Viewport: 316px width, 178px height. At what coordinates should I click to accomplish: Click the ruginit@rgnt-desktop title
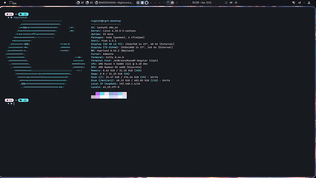coord(106,21)
